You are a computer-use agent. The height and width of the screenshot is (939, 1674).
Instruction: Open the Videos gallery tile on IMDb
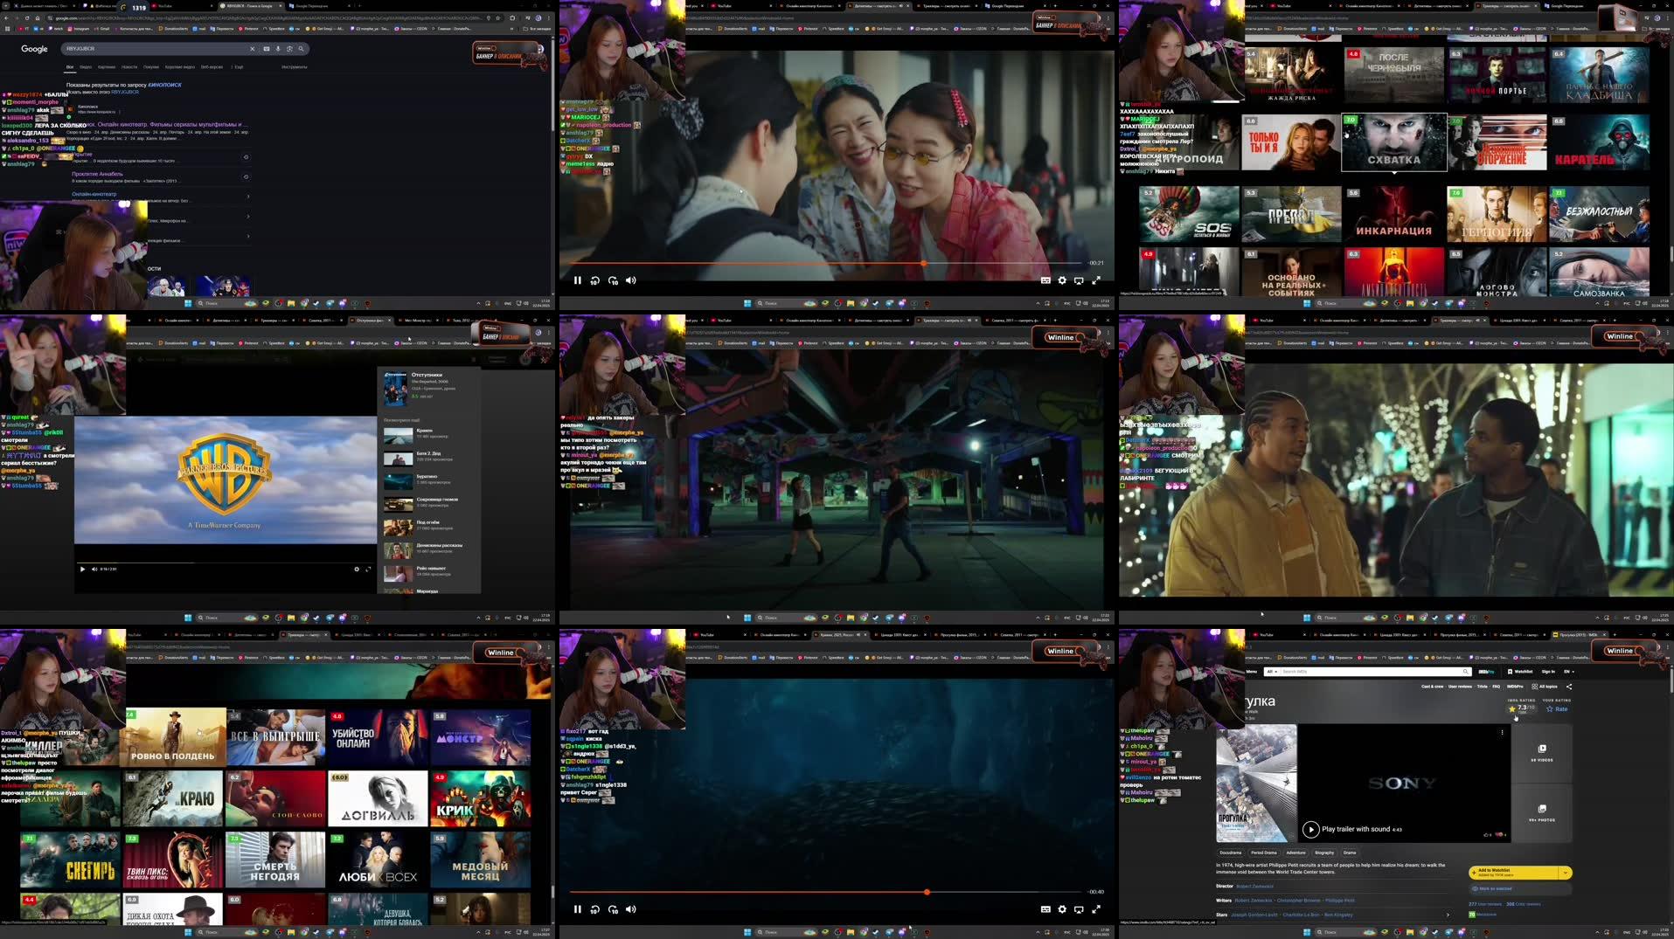point(1542,753)
